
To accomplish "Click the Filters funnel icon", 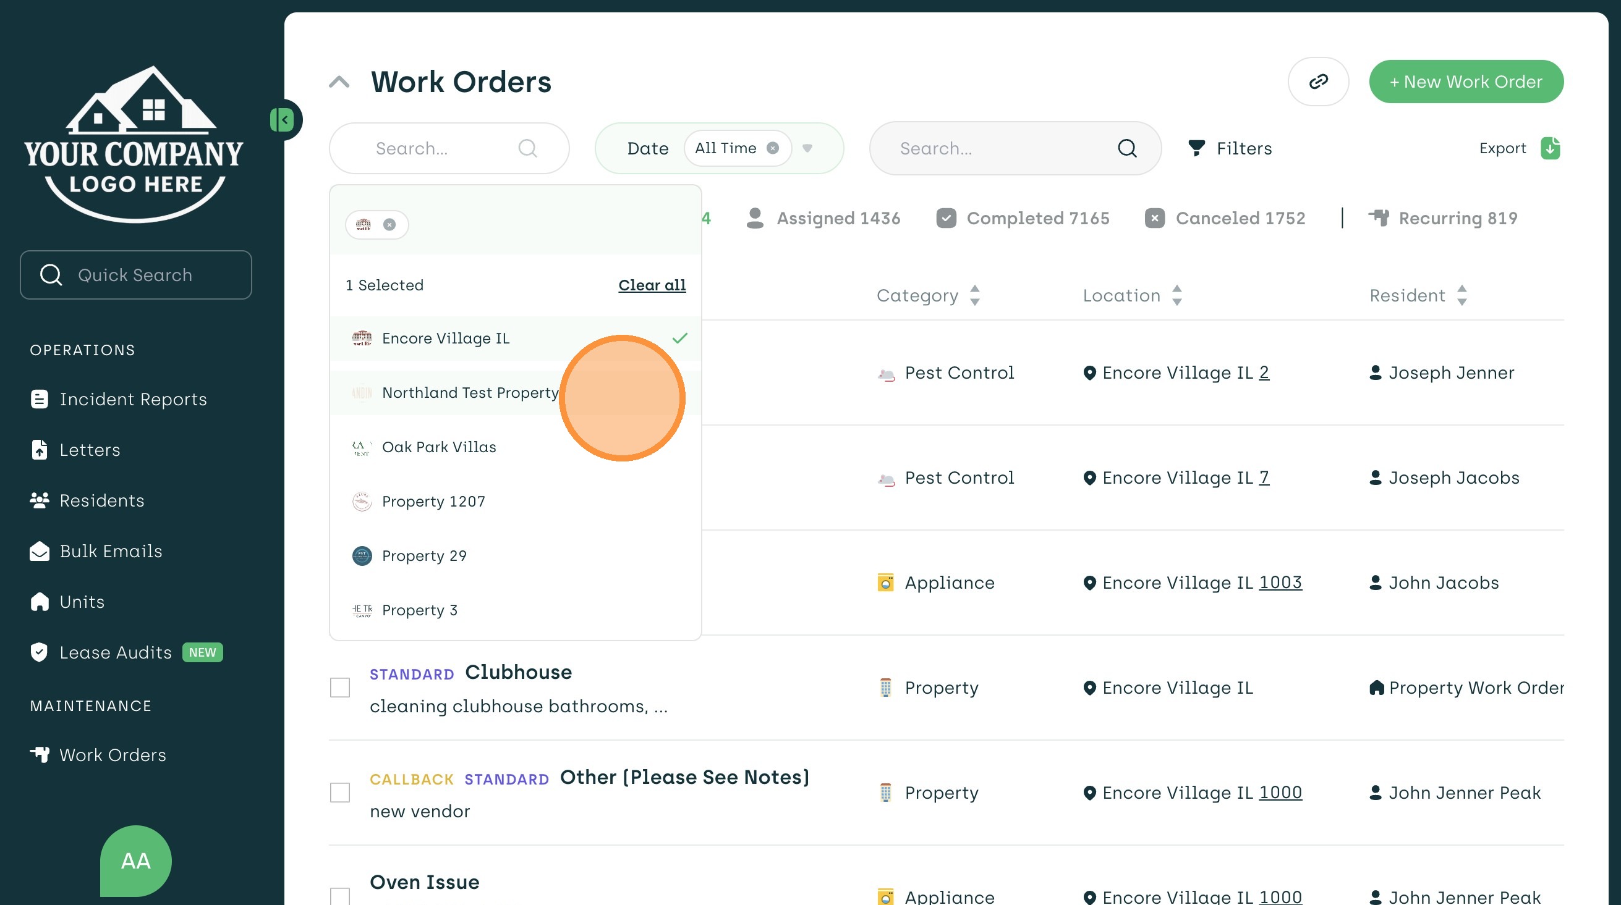I will (1196, 148).
